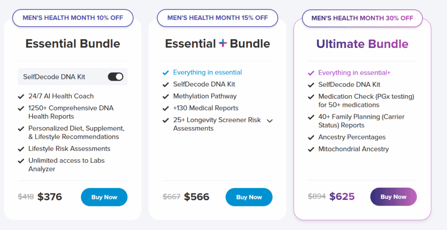Click Men's Health Month 10% Off badge
Screen dimensions: 447x230
coord(73,18)
